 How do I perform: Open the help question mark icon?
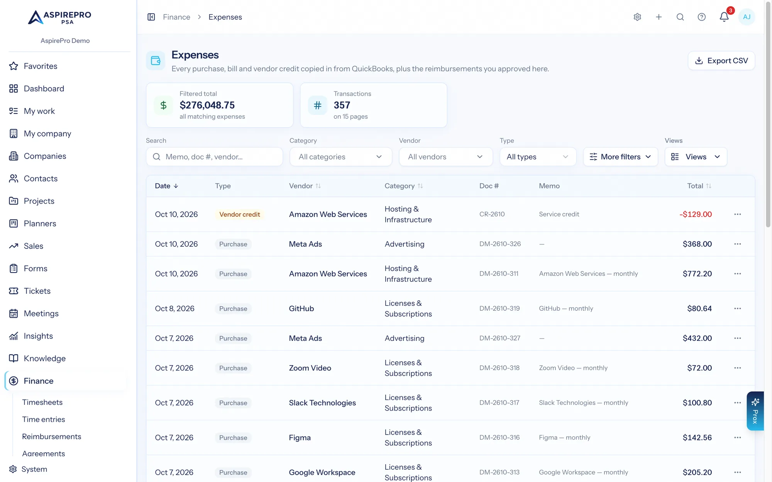point(702,17)
